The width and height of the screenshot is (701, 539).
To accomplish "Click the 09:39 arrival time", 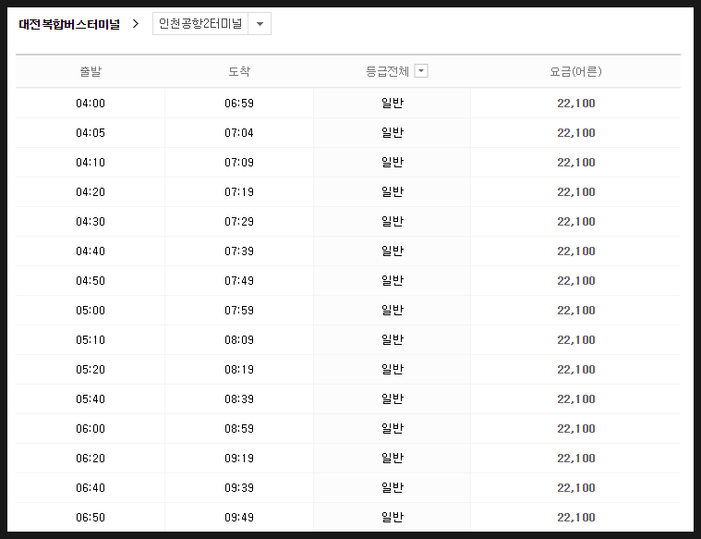I will coord(239,487).
